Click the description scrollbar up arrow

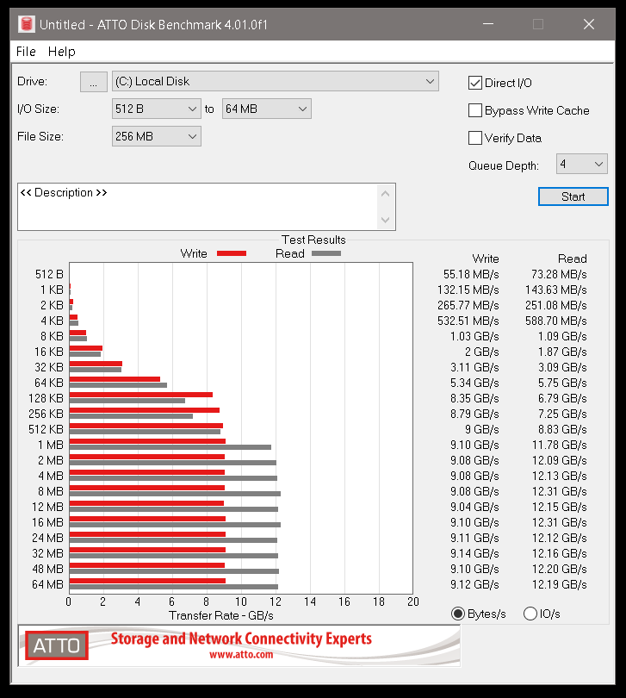(386, 194)
